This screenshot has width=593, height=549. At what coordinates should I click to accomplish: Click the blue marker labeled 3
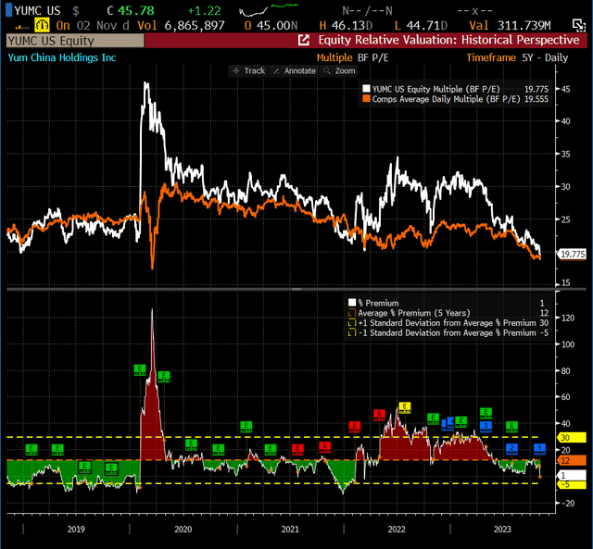click(x=486, y=426)
